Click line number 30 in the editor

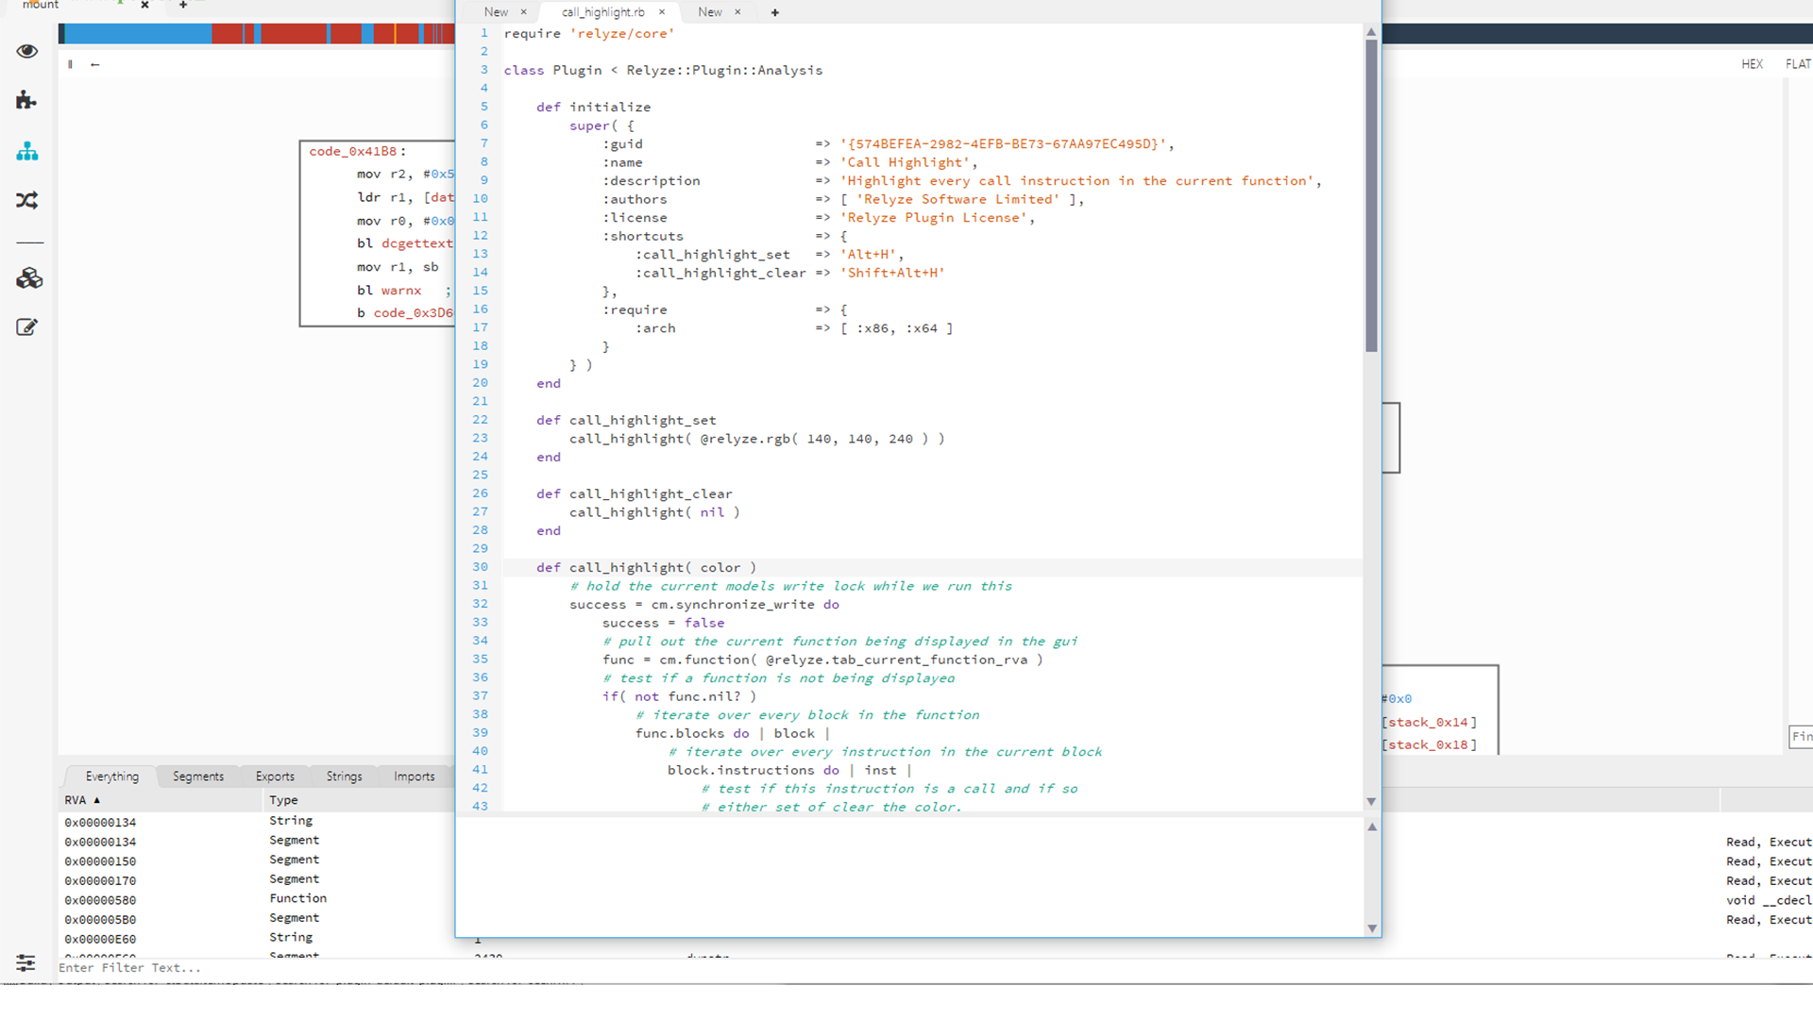click(481, 567)
